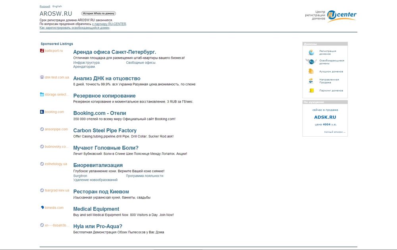Image resolution: width=397 pixels, height=250 pixels.
Task: Open Мучают Головные Боли listing
Action: [106, 148]
